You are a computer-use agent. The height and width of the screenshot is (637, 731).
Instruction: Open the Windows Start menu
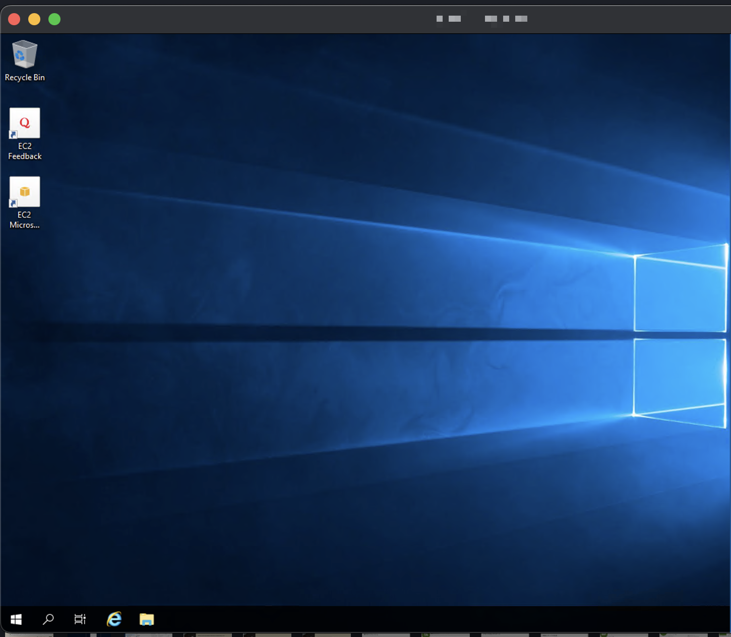pos(16,619)
